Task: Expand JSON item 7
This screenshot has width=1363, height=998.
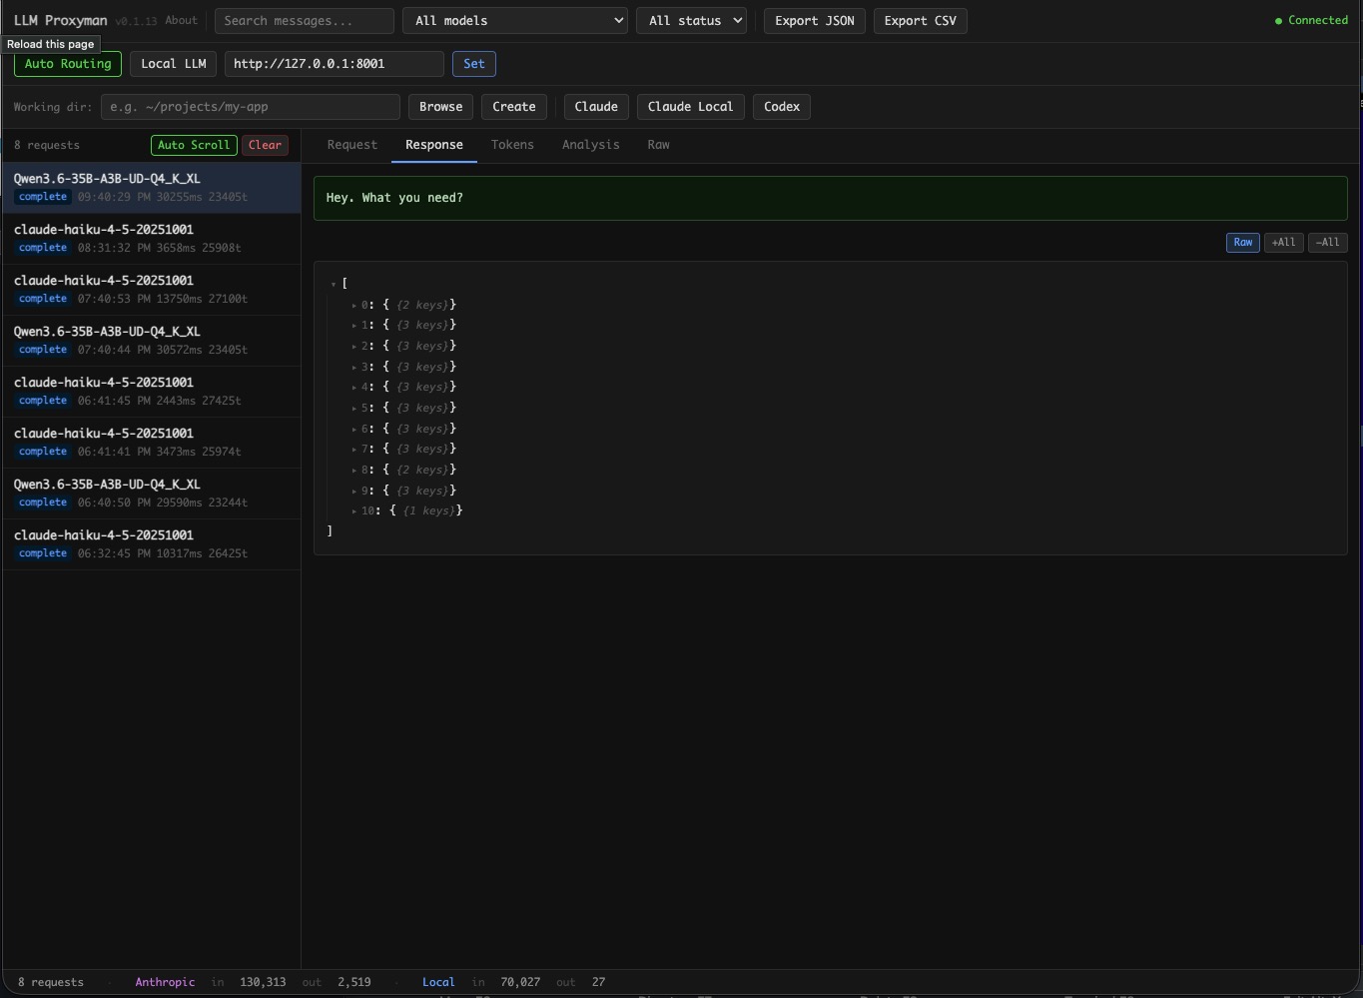Action: point(354,450)
